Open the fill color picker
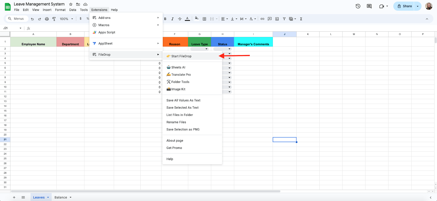Screen dimensions: 437x201 tap(196, 19)
